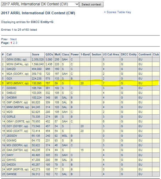
Task: Select call G4A (G4TSH, op)
Action: tap(17, 150)
